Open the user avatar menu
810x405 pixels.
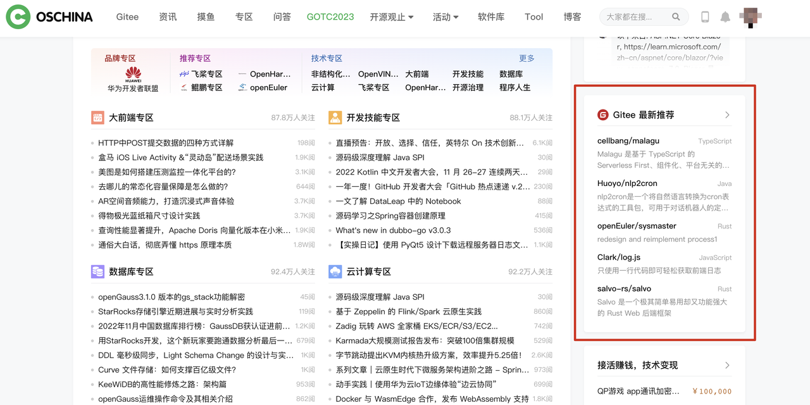[x=751, y=17]
